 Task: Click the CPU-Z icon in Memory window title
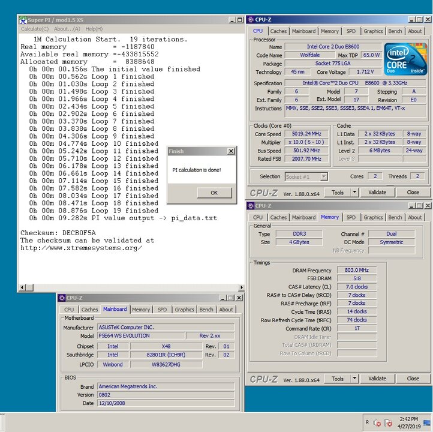click(251, 206)
